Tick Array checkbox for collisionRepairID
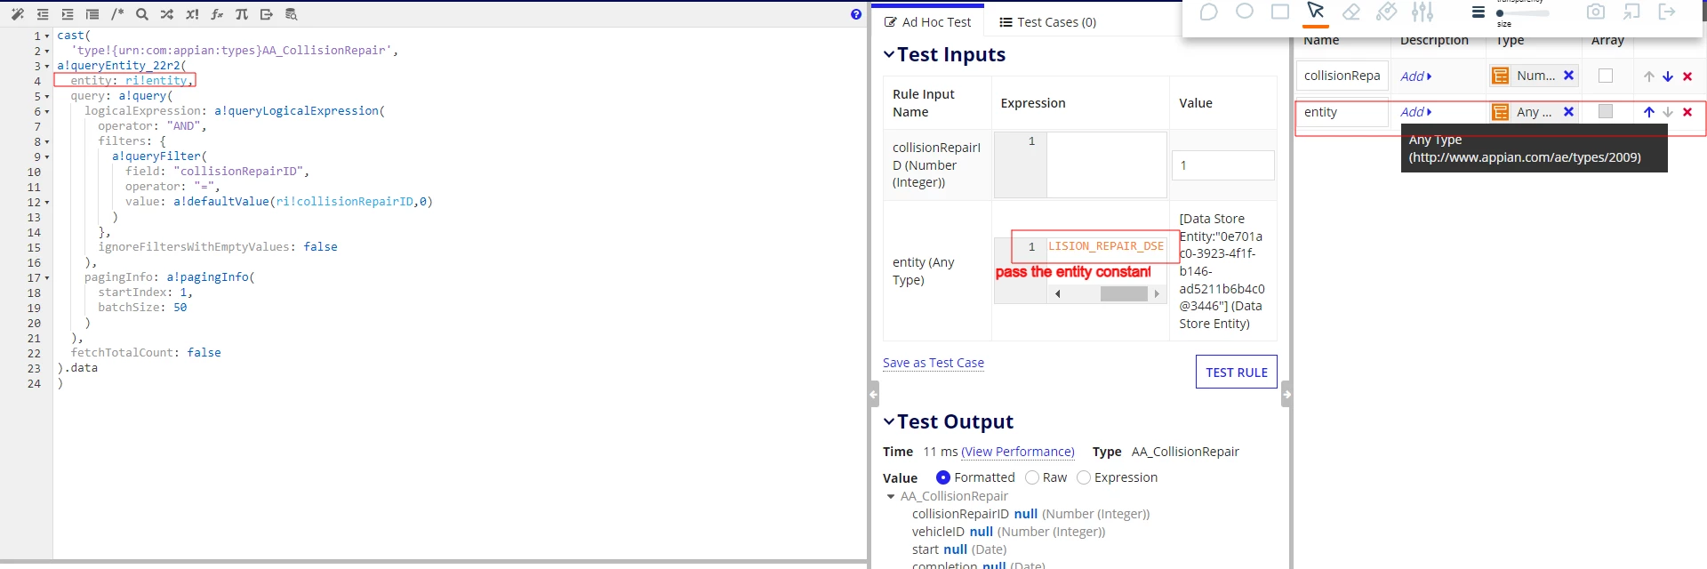This screenshot has width=1707, height=569. [x=1606, y=76]
